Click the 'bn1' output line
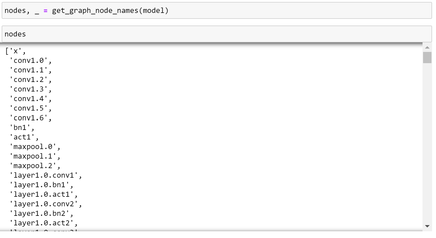This screenshot has height=238, width=436. click(22, 127)
